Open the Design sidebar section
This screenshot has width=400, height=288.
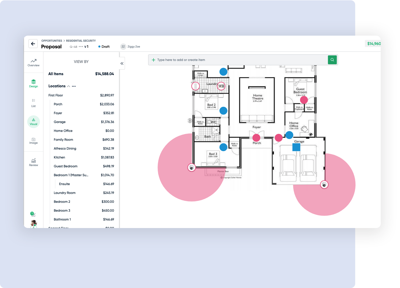pyautogui.click(x=34, y=83)
